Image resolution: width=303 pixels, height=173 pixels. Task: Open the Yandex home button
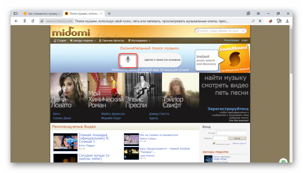pos(25,21)
